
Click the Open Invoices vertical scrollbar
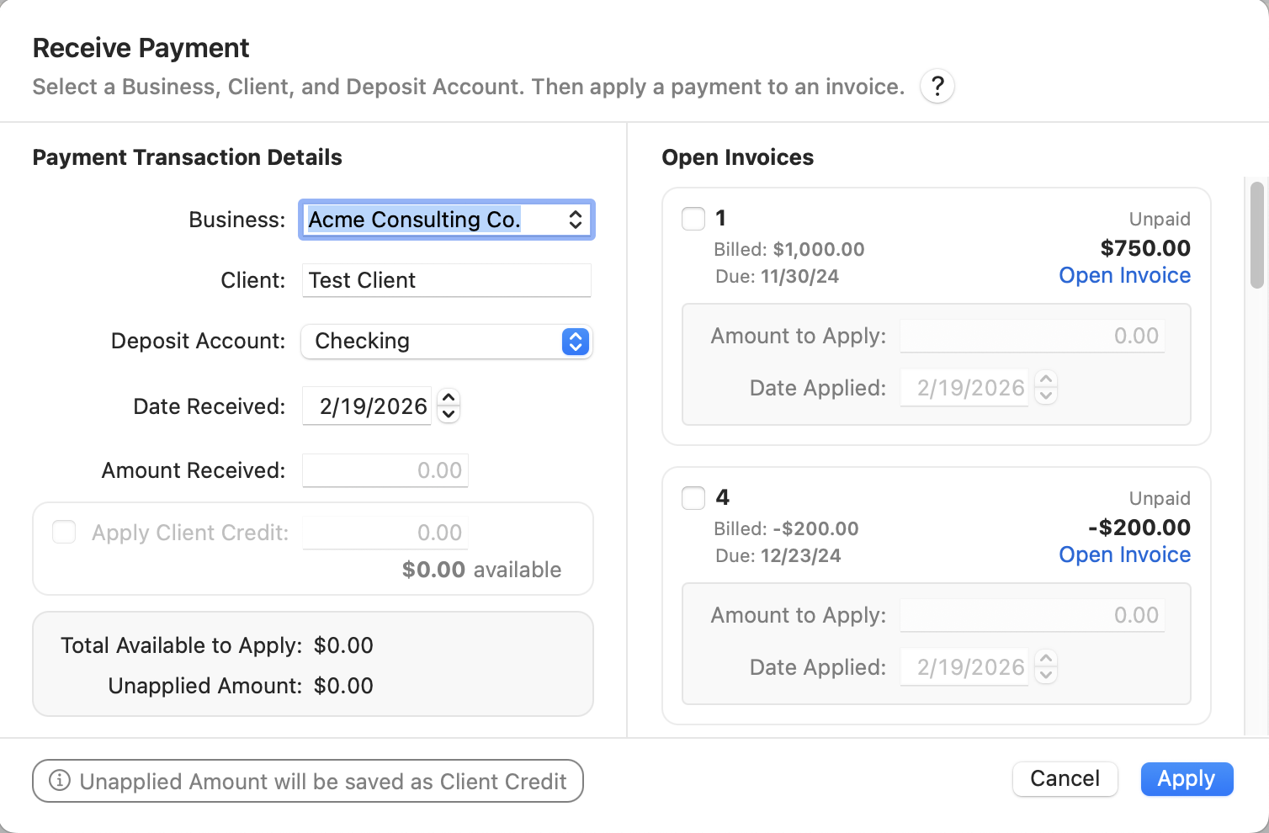[1257, 236]
